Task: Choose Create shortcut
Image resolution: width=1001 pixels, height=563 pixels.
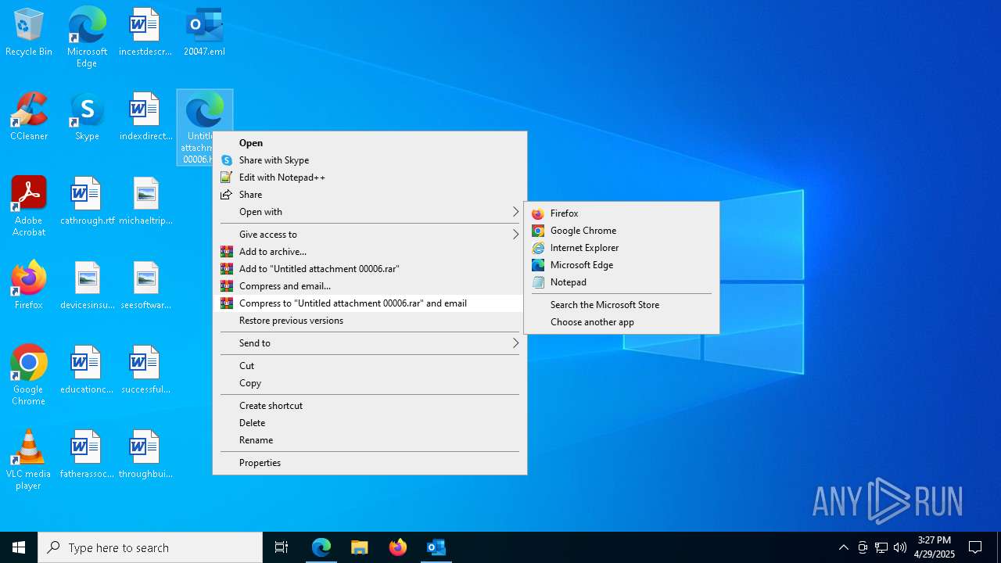Action: 369,406
